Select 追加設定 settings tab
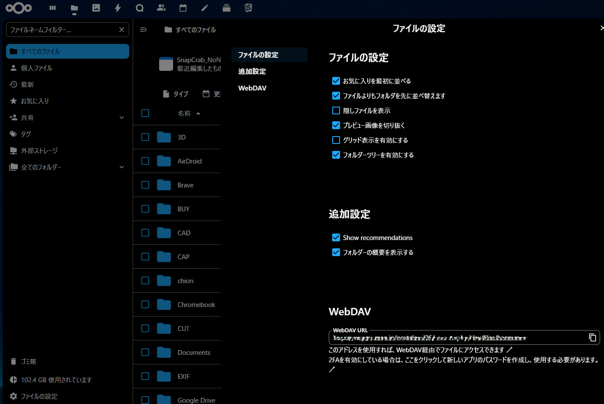This screenshot has height=404, width=604. 270,71
